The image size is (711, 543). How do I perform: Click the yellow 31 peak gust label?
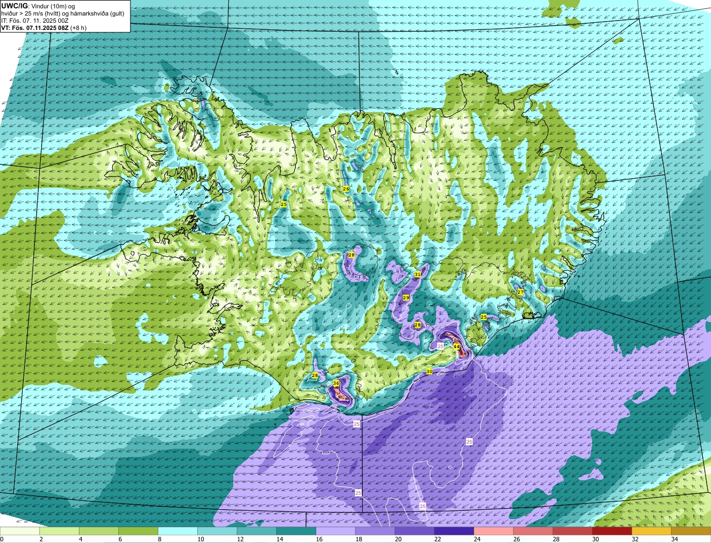(x=418, y=274)
